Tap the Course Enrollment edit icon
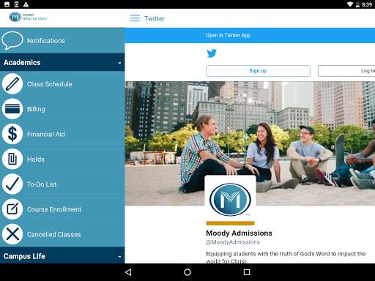Screen dimensions: 375x281 point(12,209)
